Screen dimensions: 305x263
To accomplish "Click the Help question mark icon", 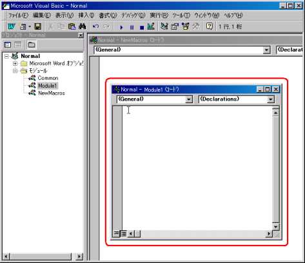I will pyautogui.click(x=210, y=26).
